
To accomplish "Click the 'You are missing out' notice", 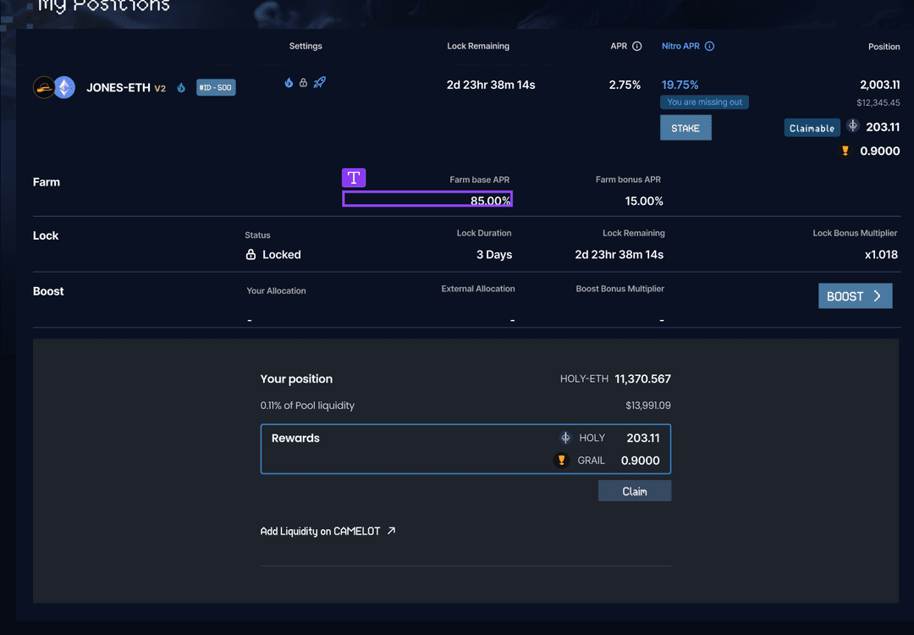I will [704, 102].
